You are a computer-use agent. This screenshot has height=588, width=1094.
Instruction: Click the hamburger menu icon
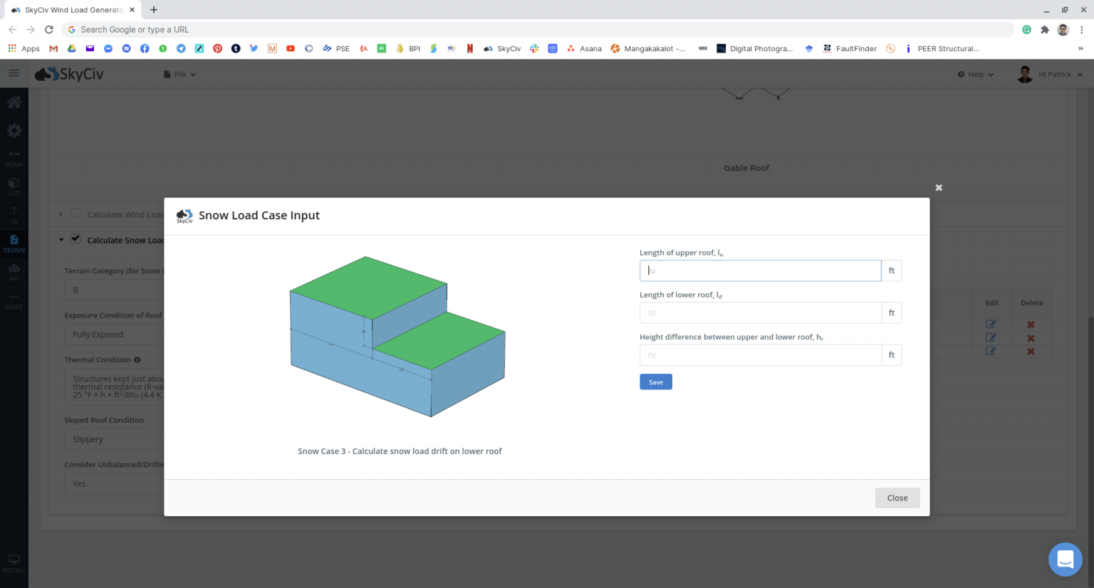click(14, 73)
